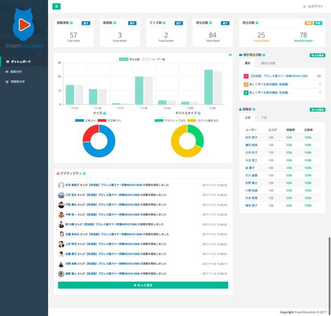
Task: Click the help icon at the bar chart's corner
Action: [230, 55]
